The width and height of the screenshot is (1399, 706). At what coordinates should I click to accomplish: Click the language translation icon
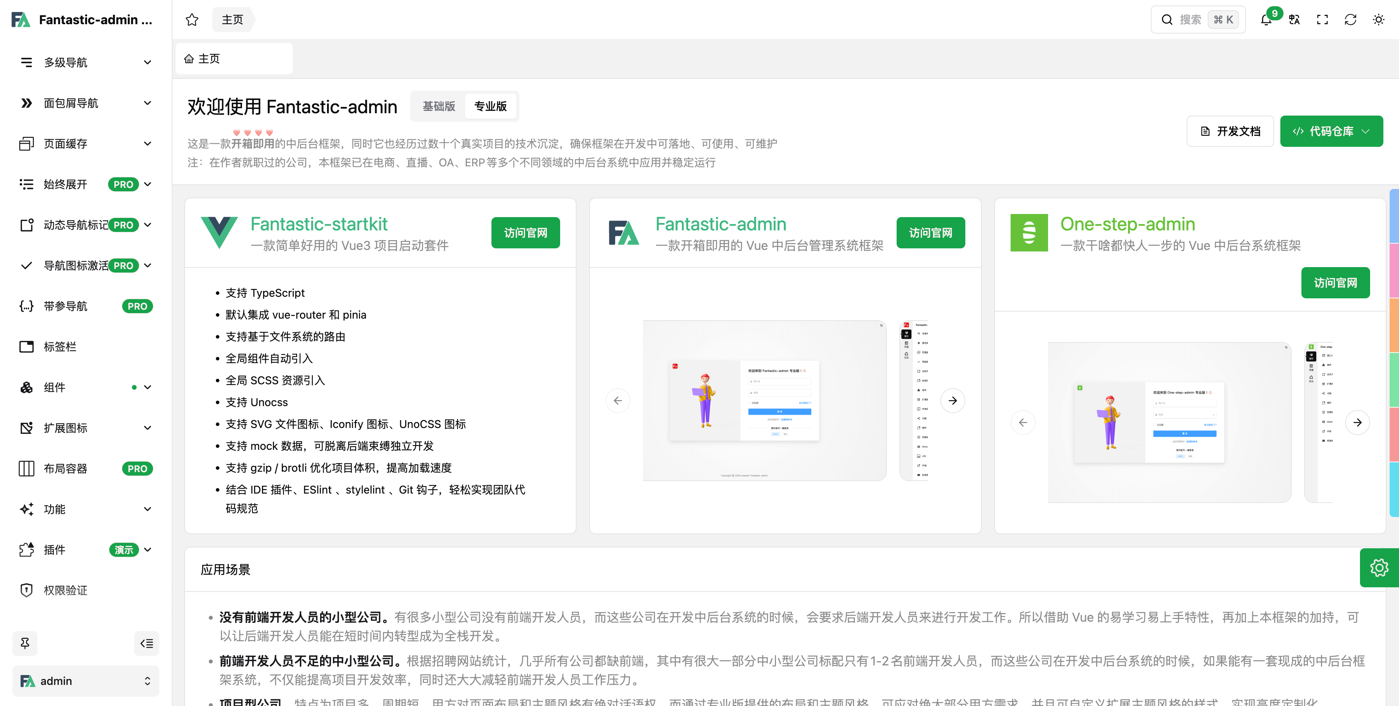coord(1294,20)
